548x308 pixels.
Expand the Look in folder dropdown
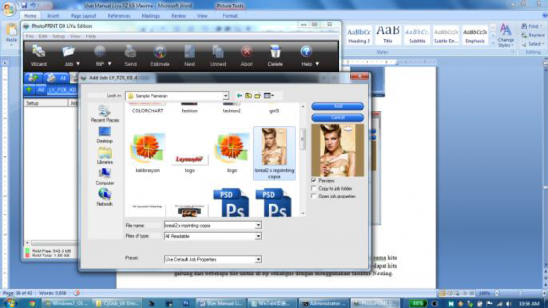(x=225, y=96)
